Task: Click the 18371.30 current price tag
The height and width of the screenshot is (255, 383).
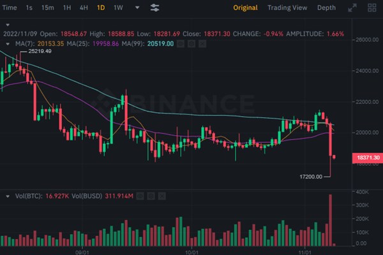Action: click(368, 157)
